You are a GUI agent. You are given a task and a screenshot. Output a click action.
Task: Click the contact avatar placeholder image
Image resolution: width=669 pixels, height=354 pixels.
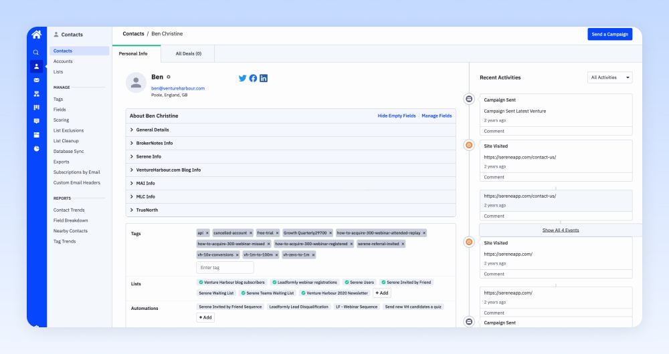[x=136, y=82]
